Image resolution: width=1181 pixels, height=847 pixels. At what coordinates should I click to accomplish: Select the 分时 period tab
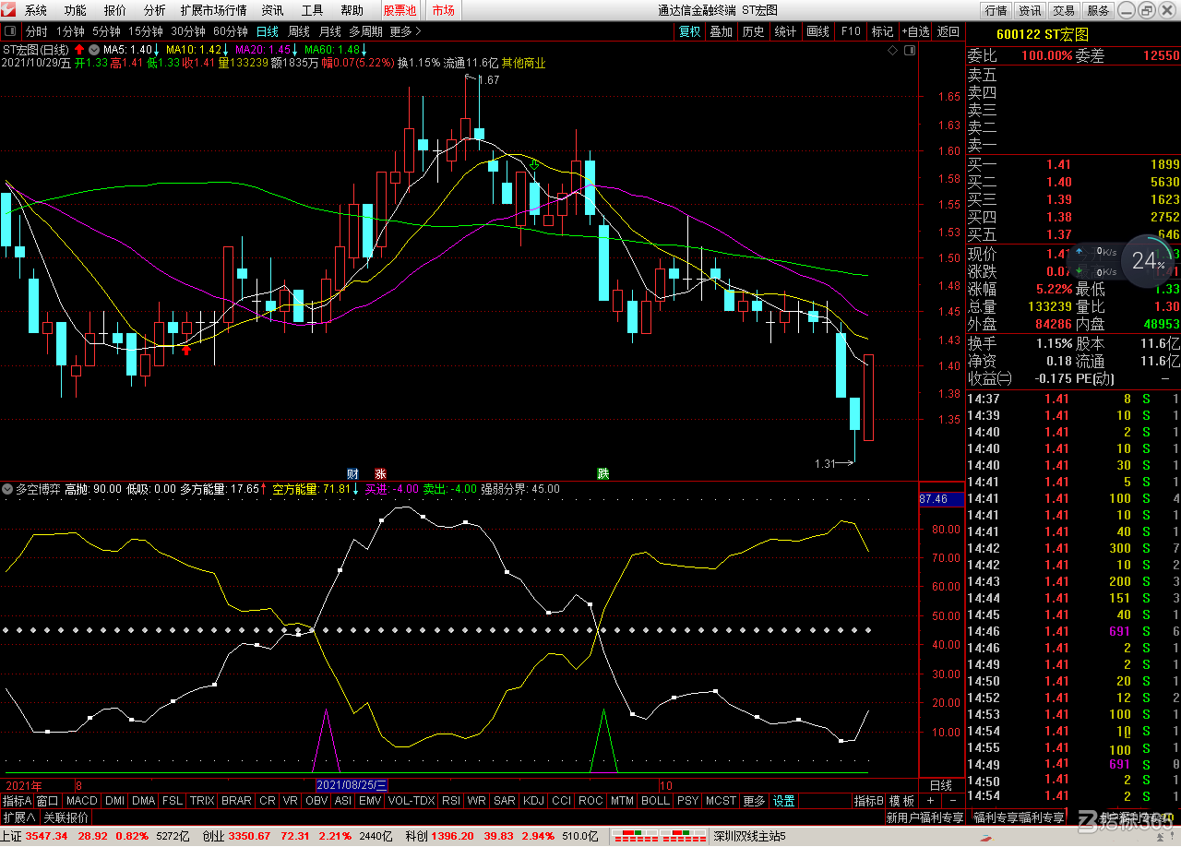click(x=36, y=31)
